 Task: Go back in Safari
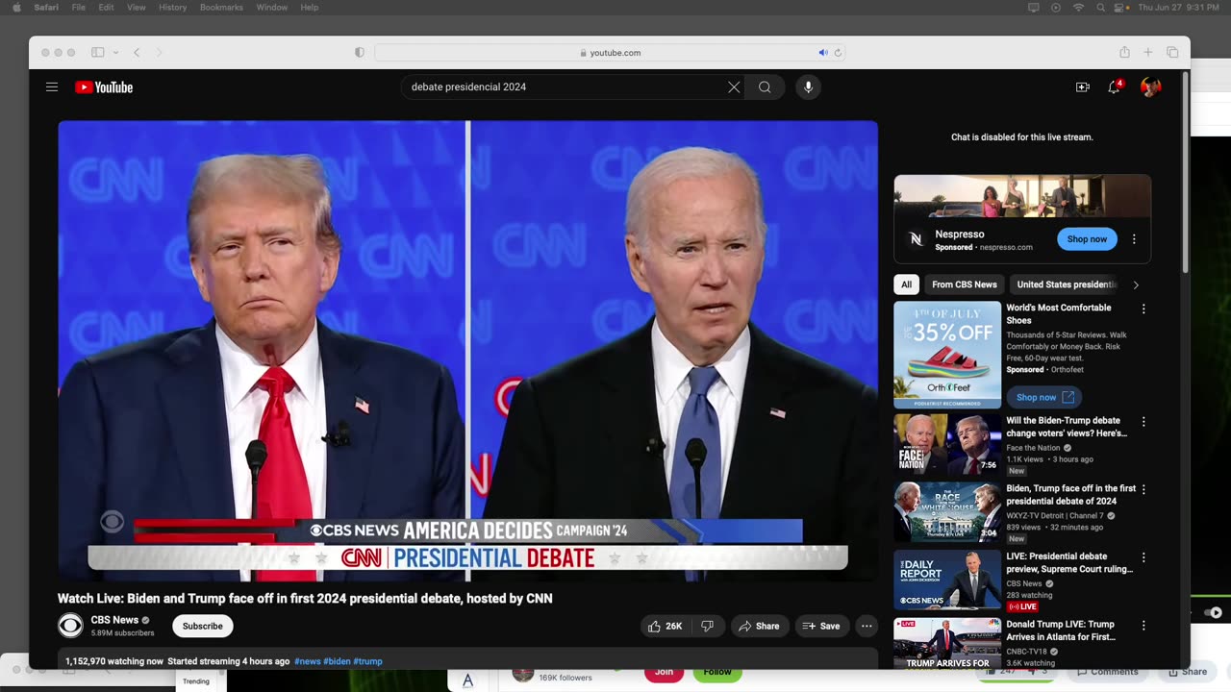[137, 53]
